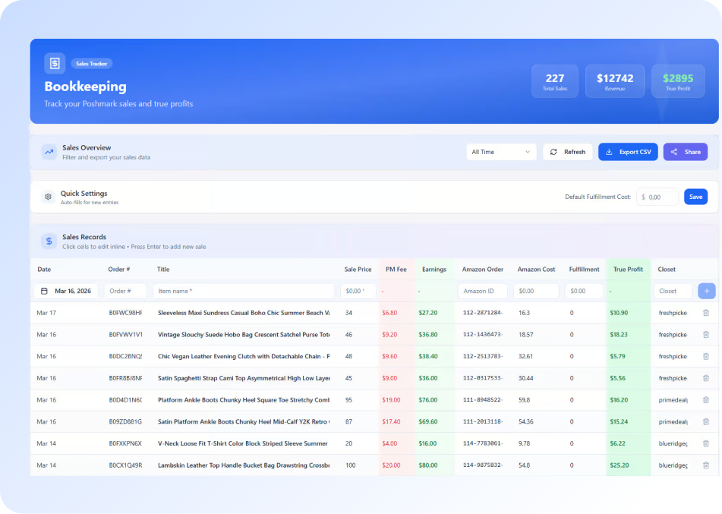
Task: Delete the Chic Vegan Leather Clutch row
Action: point(705,356)
